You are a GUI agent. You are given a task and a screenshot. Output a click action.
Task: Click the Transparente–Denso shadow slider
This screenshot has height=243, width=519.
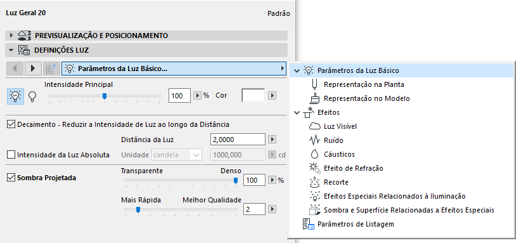(x=181, y=181)
